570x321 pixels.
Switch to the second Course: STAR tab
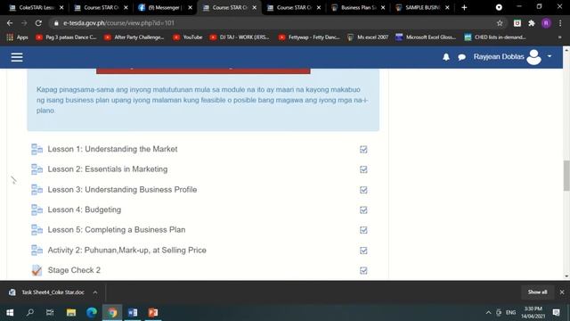coord(229,8)
